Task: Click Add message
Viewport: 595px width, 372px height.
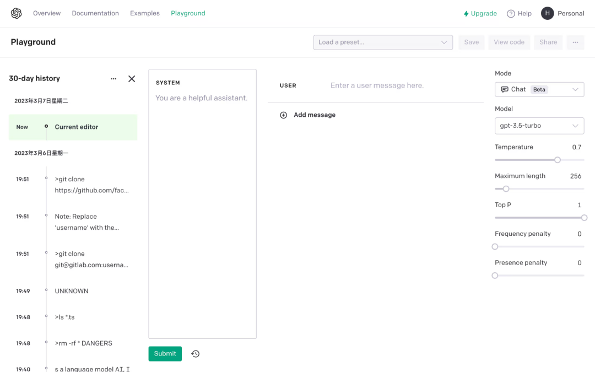Action: pos(314,115)
